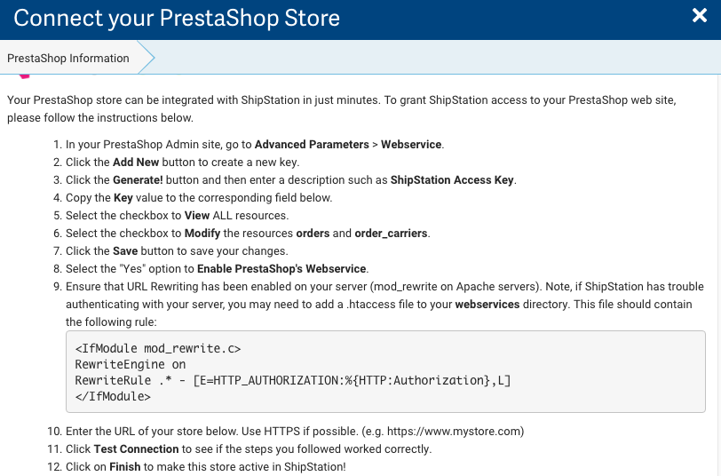Image resolution: width=721 pixels, height=476 pixels.
Task: Click the bold order_carriers text
Action: (x=392, y=233)
